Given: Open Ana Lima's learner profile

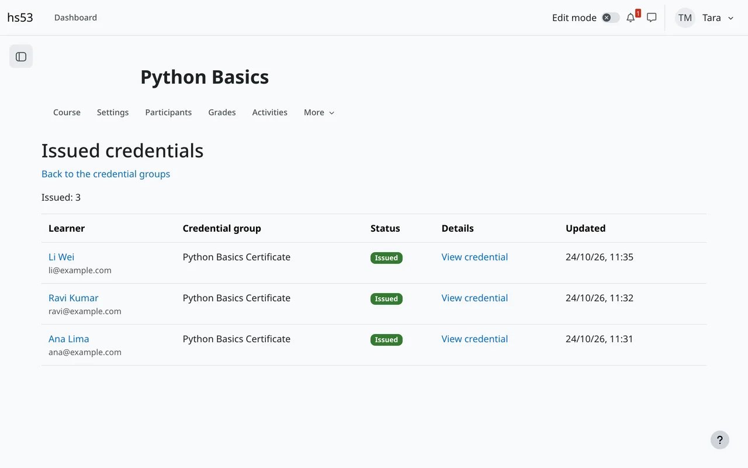Looking at the screenshot, I should tap(69, 339).
